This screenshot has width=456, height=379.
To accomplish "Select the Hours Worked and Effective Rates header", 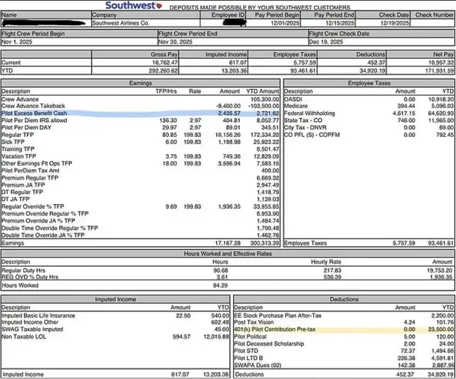I will (x=228, y=254).
